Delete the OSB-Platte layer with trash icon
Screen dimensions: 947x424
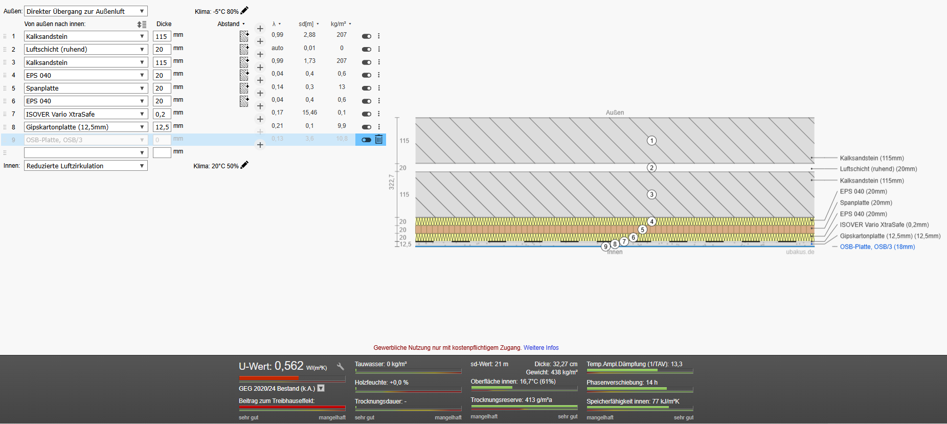(x=379, y=139)
